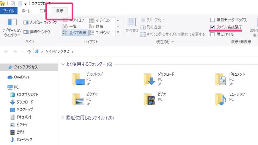The height and width of the screenshot is (145, 258).
Task: Select ダウンロード folder icon in main view
Action: pos(149,80)
